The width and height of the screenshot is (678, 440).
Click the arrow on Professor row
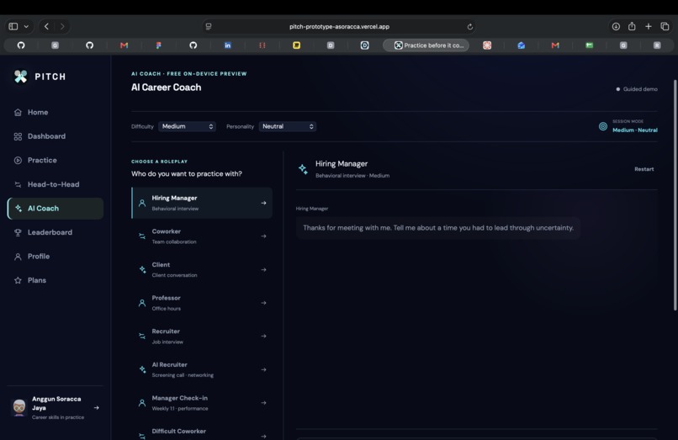click(263, 303)
